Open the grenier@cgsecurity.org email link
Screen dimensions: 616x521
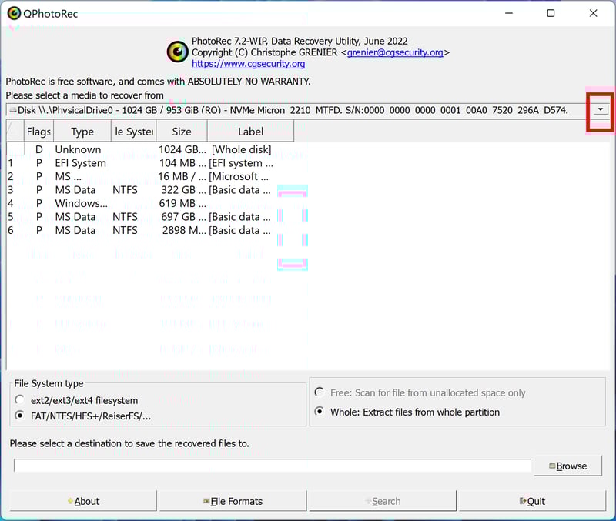pyautogui.click(x=395, y=52)
